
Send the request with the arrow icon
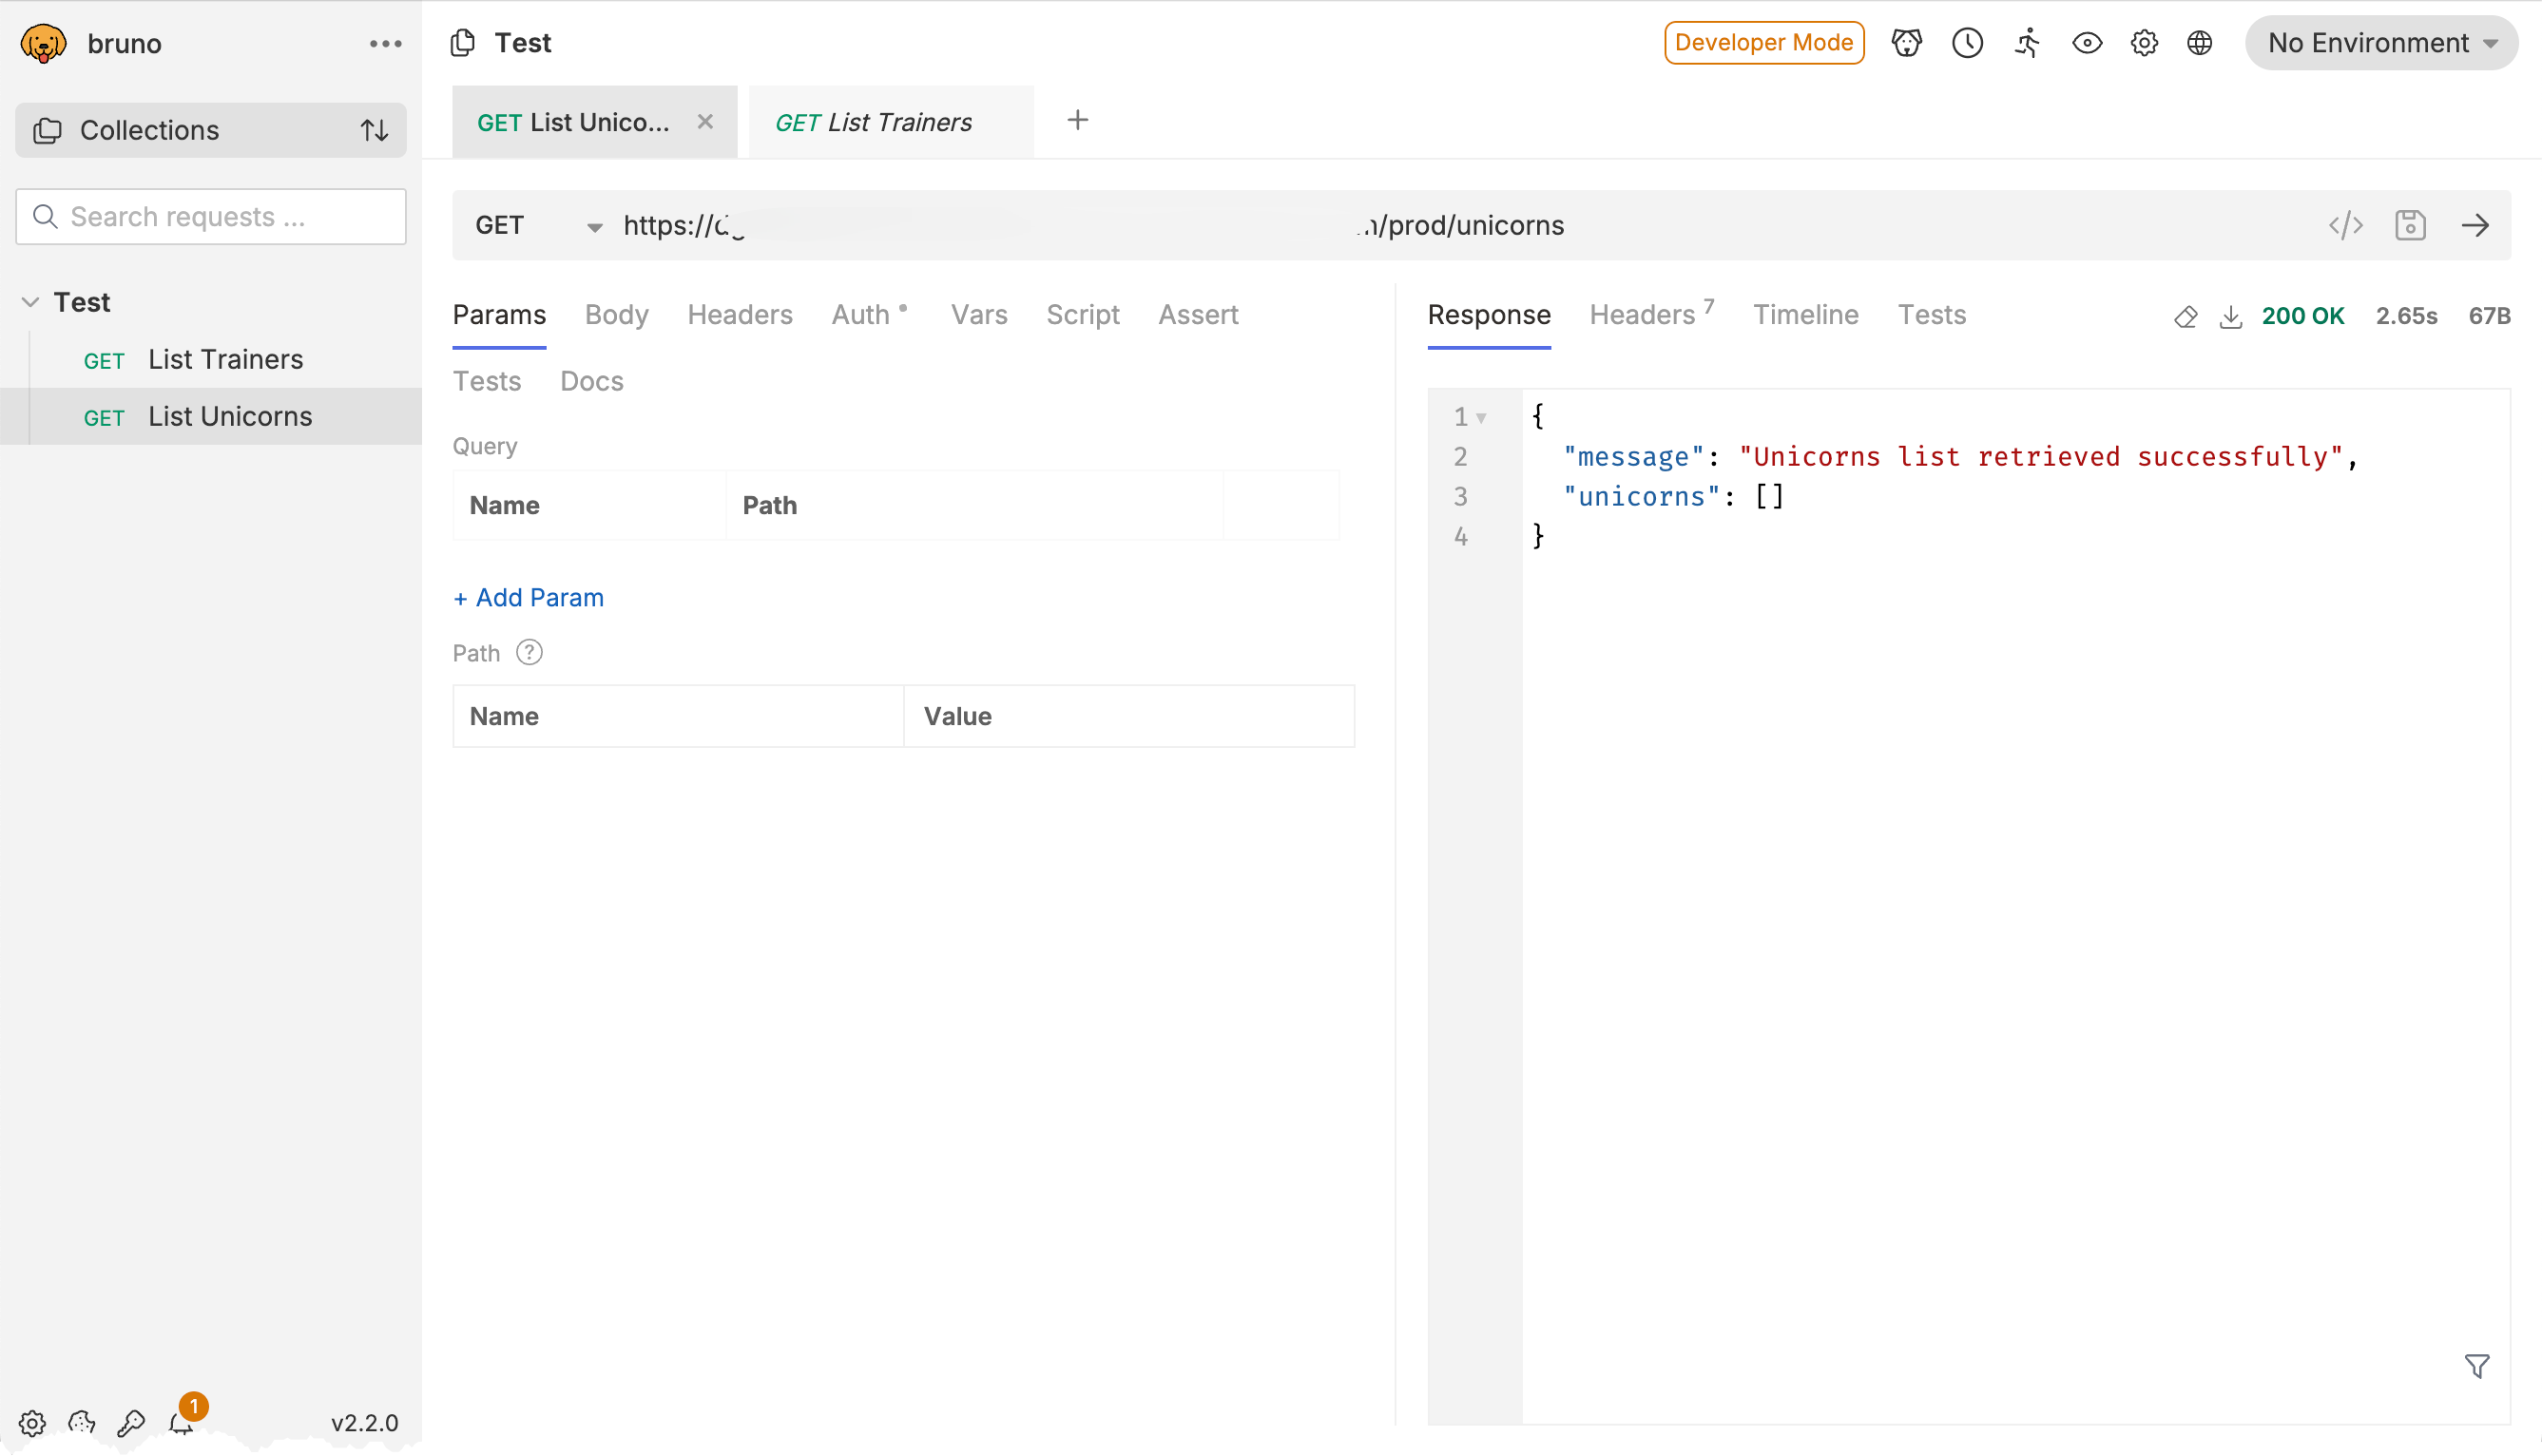tap(2475, 225)
